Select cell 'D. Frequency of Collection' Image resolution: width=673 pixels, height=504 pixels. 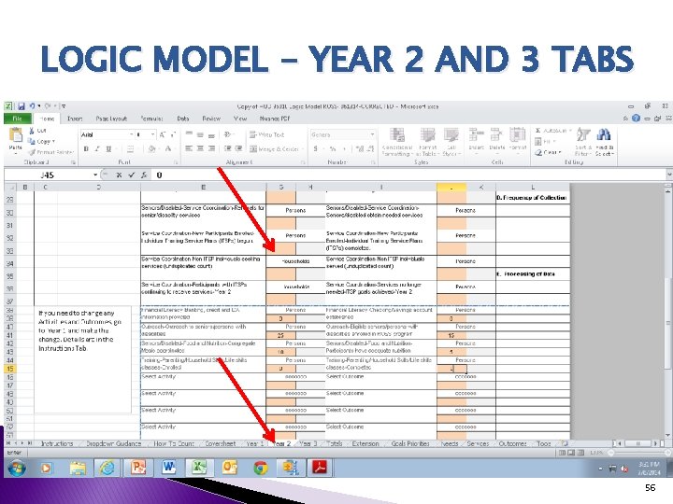point(533,198)
